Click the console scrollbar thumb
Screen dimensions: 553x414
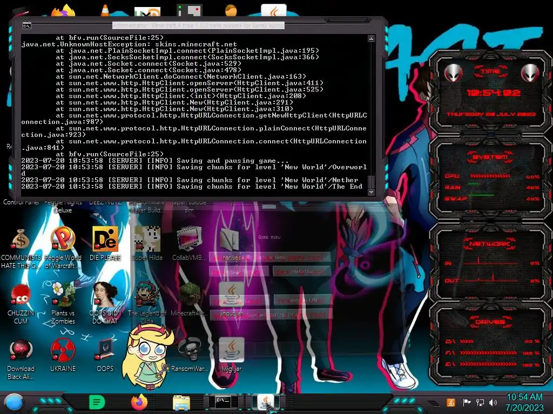371,182
